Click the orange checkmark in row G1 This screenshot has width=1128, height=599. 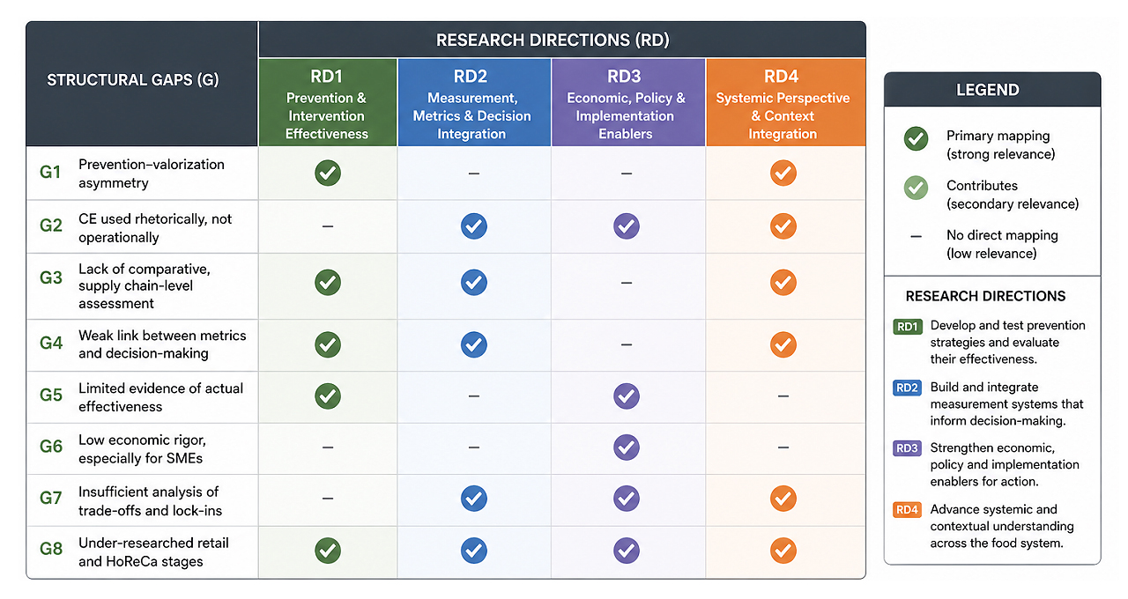click(x=783, y=174)
